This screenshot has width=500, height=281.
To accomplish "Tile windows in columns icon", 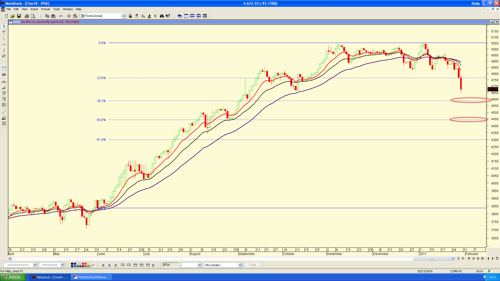I will 186,16.
